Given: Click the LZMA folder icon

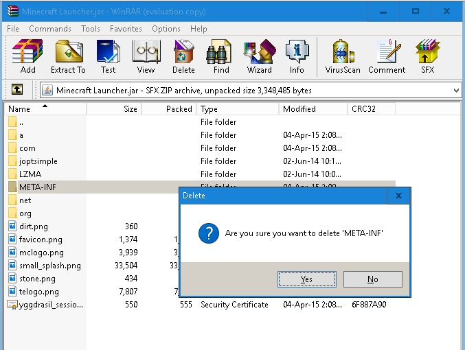Looking at the screenshot, I should 12,174.
